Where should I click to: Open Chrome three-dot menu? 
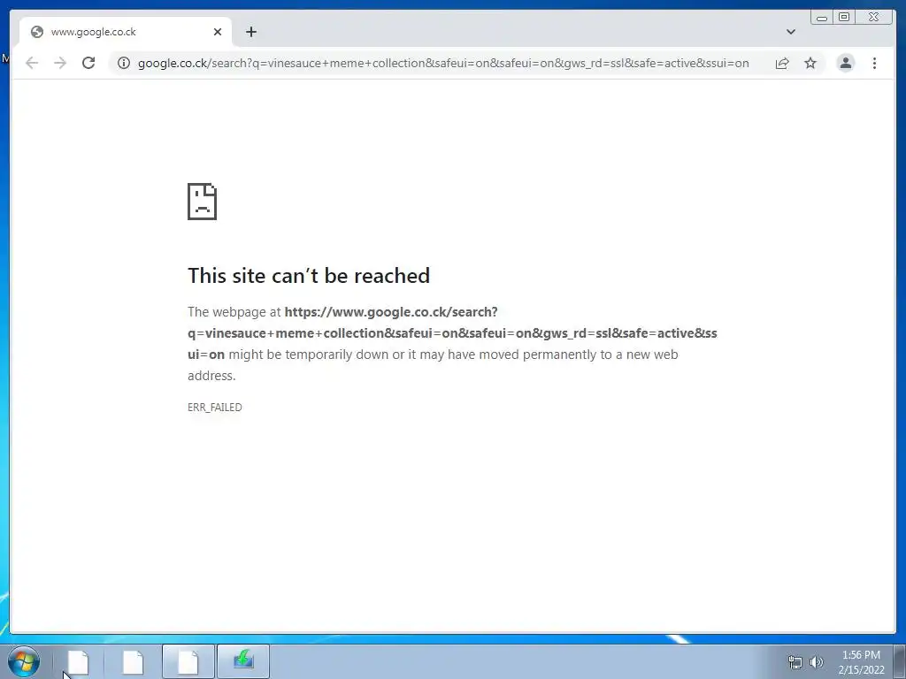pyautogui.click(x=874, y=63)
